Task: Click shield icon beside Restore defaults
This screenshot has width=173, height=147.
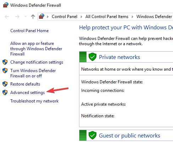Action: click(5, 84)
